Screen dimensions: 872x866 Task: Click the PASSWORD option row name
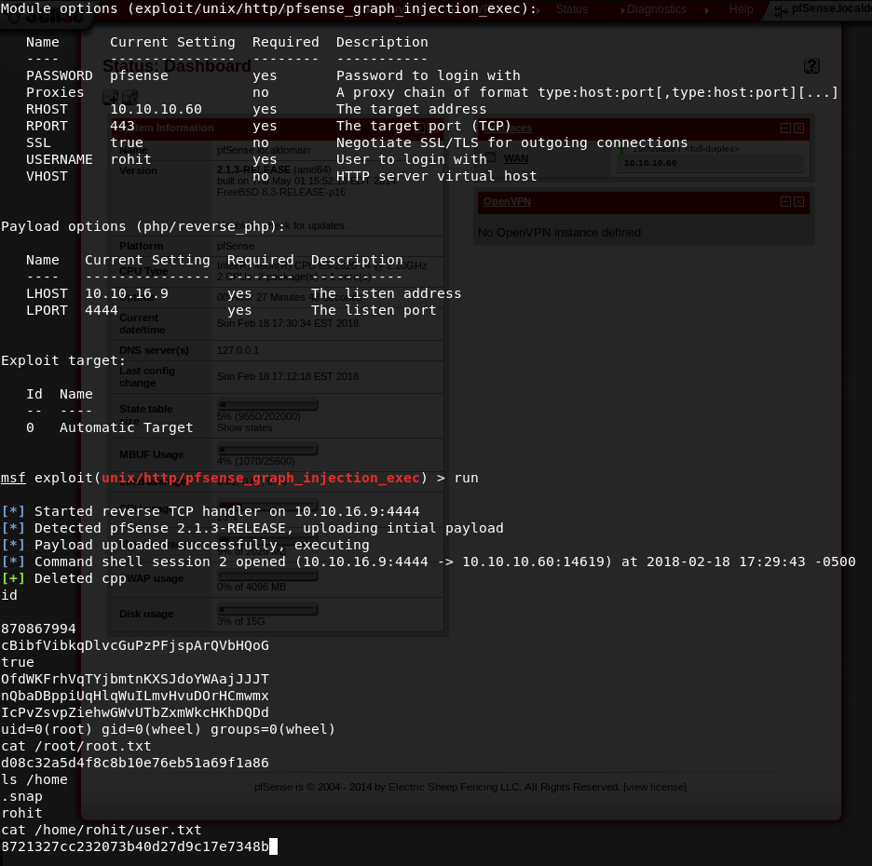59,75
